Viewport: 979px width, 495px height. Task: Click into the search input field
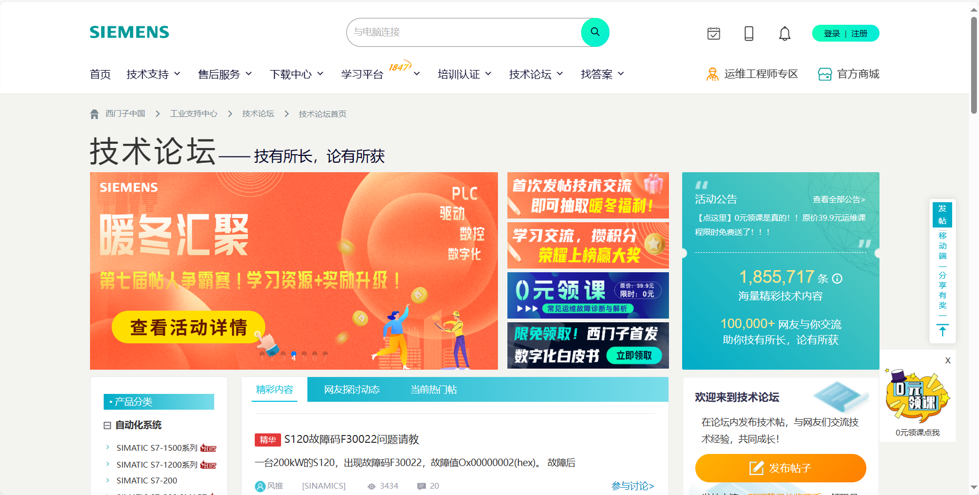pyautogui.click(x=463, y=32)
